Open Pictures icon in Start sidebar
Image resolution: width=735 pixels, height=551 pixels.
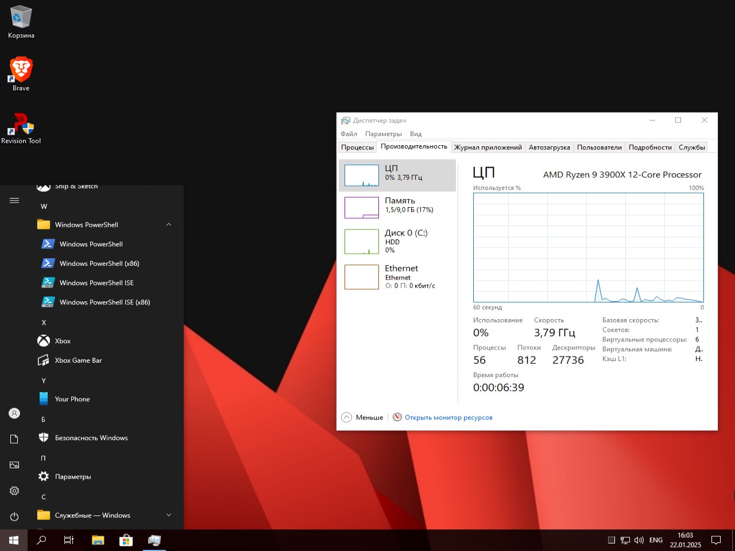14,465
